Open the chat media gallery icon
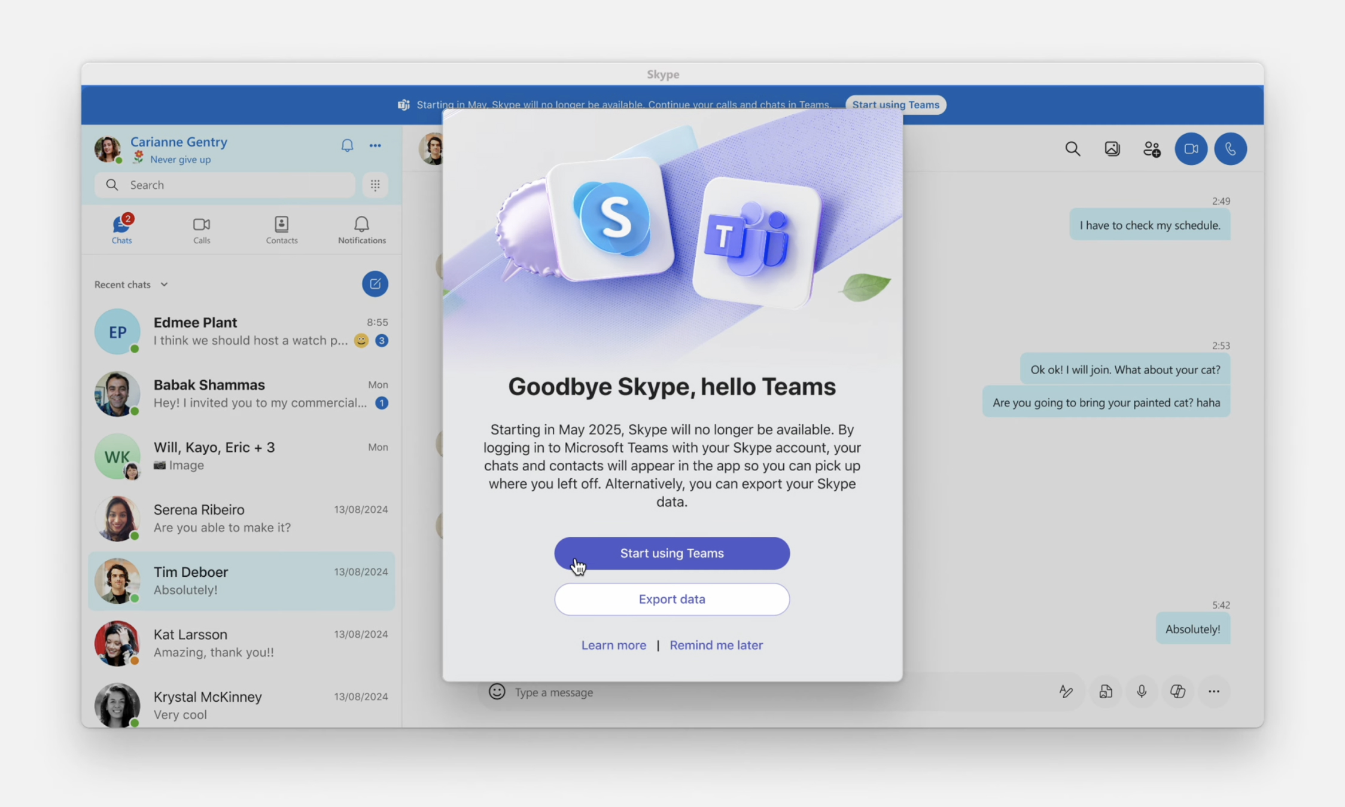 point(1112,149)
